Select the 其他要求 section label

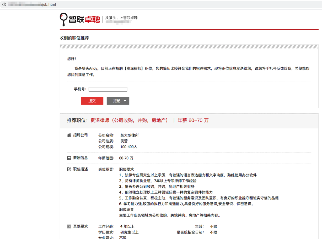pos(80,226)
